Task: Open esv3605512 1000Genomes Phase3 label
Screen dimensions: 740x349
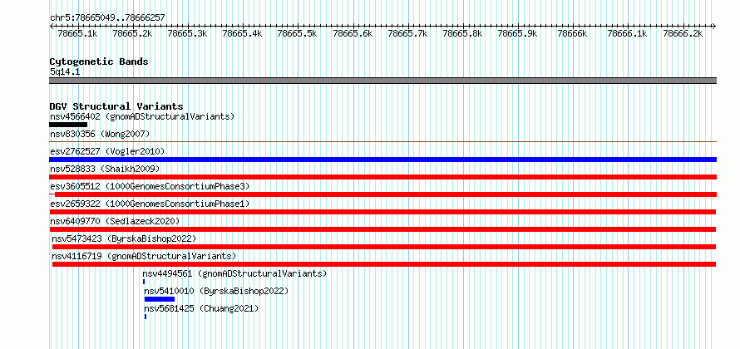Action: [x=150, y=186]
